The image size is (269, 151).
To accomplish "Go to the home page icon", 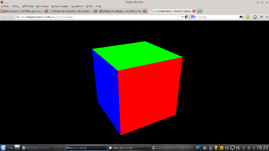I will 255,17.
